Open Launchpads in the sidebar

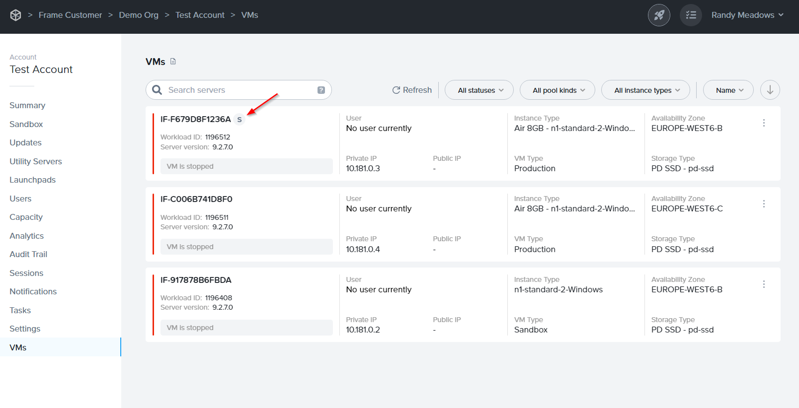pyautogui.click(x=32, y=180)
